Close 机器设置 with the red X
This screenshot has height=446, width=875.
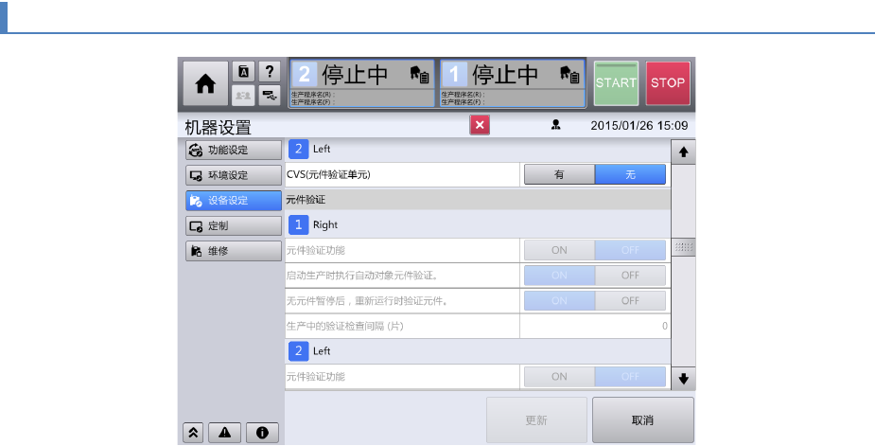[480, 125]
